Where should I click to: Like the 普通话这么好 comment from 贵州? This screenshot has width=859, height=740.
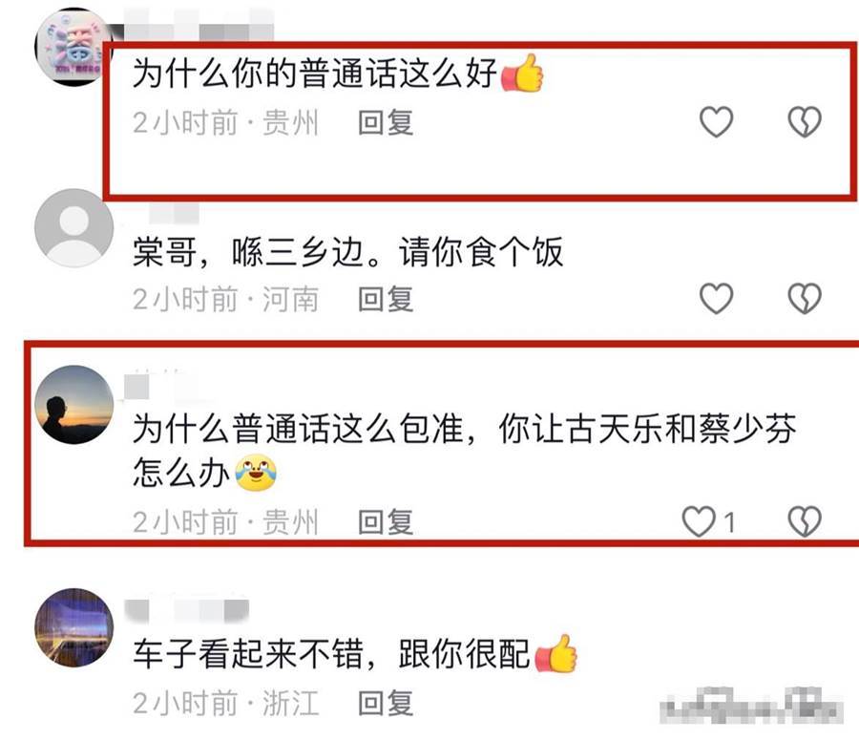[716, 121]
